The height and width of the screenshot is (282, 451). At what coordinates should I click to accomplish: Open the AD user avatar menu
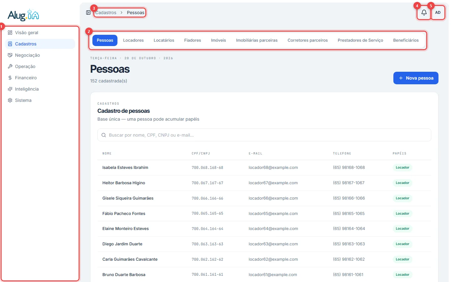tap(438, 13)
